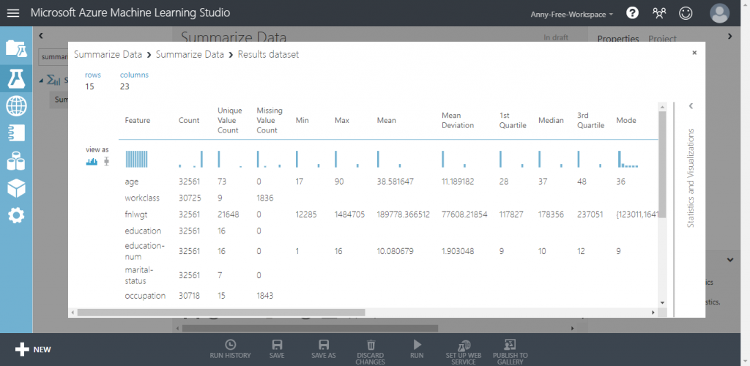Click the Missing Value Count header
This screenshot has width=750, height=366.
click(270, 120)
